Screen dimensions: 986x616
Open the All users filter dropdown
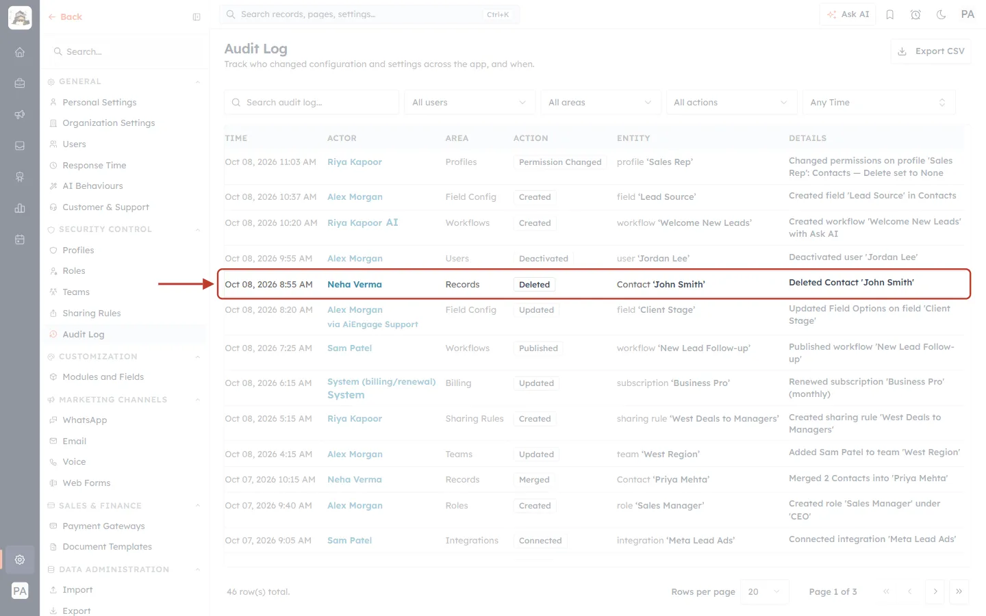[x=469, y=103]
